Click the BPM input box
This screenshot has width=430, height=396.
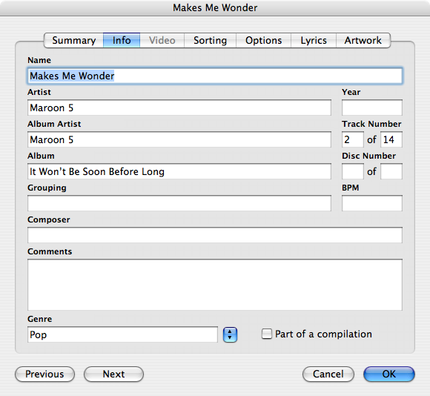[372, 203]
